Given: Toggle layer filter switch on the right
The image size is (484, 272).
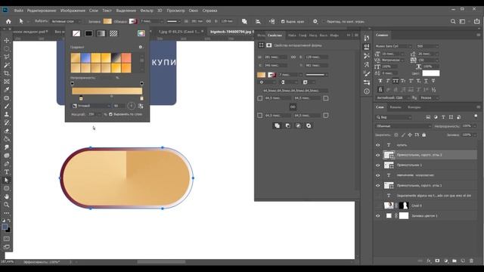Looking at the screenshot, I should click(x=476, y=116).
